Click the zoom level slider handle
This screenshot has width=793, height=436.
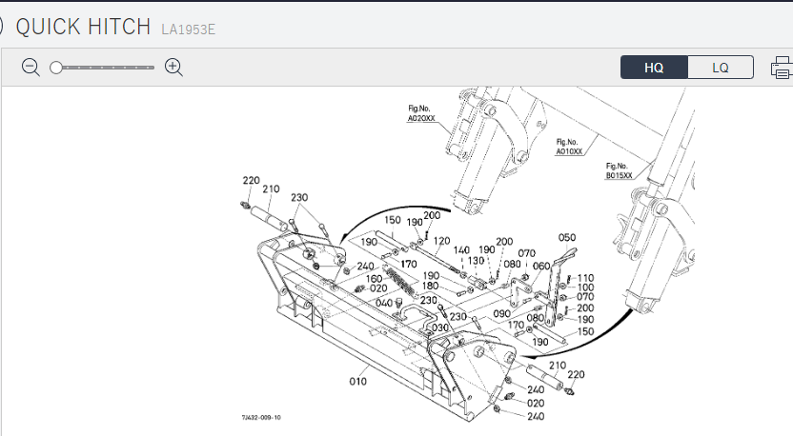(x=56, y=68)
